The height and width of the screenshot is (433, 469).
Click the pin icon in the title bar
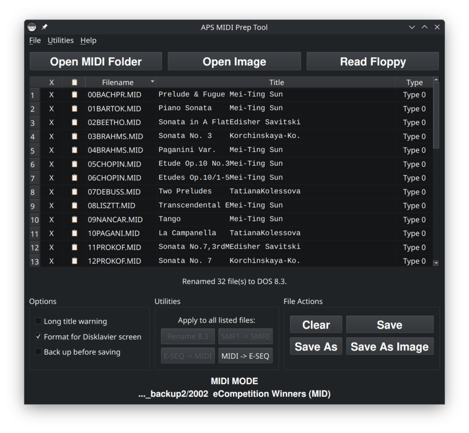[x=44, y=27]
